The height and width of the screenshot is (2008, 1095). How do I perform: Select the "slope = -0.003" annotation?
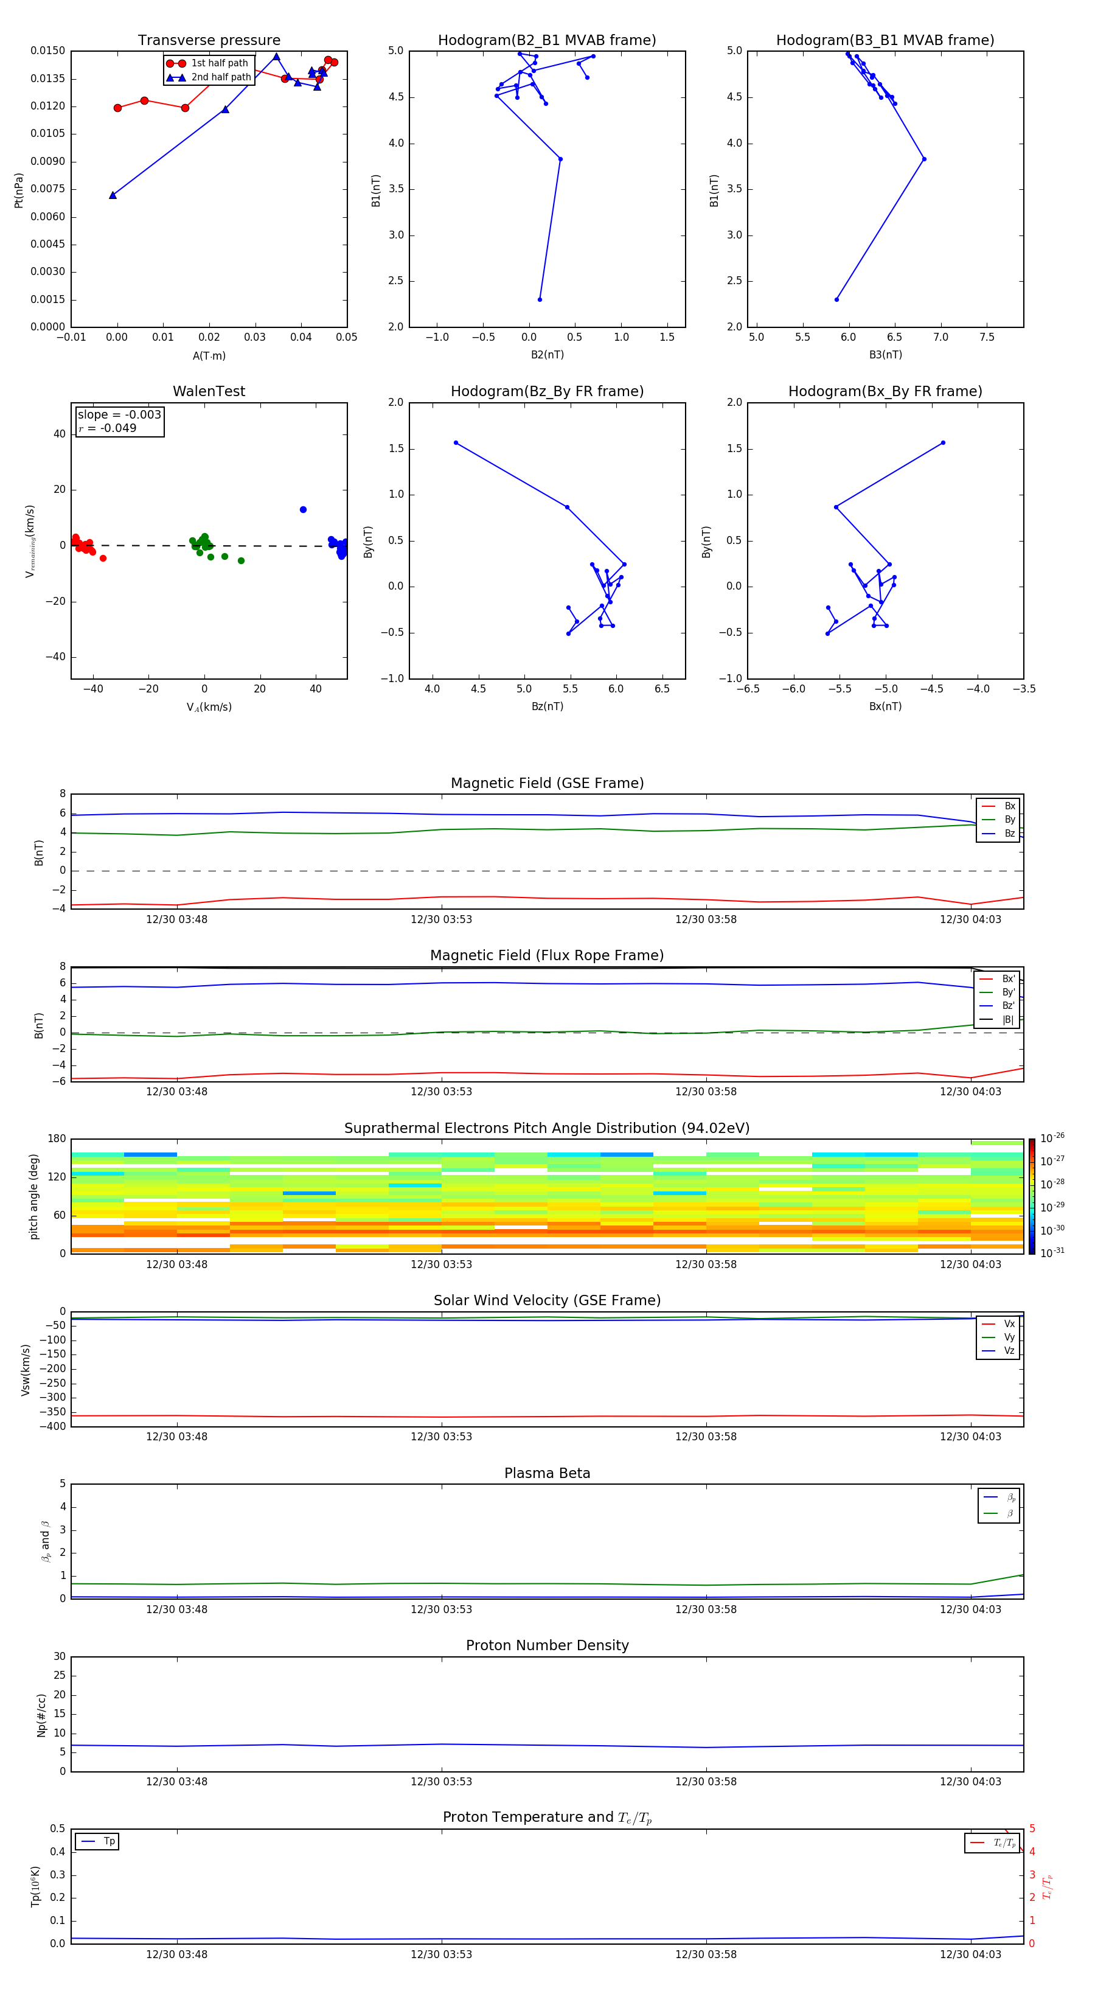(119, 415)
